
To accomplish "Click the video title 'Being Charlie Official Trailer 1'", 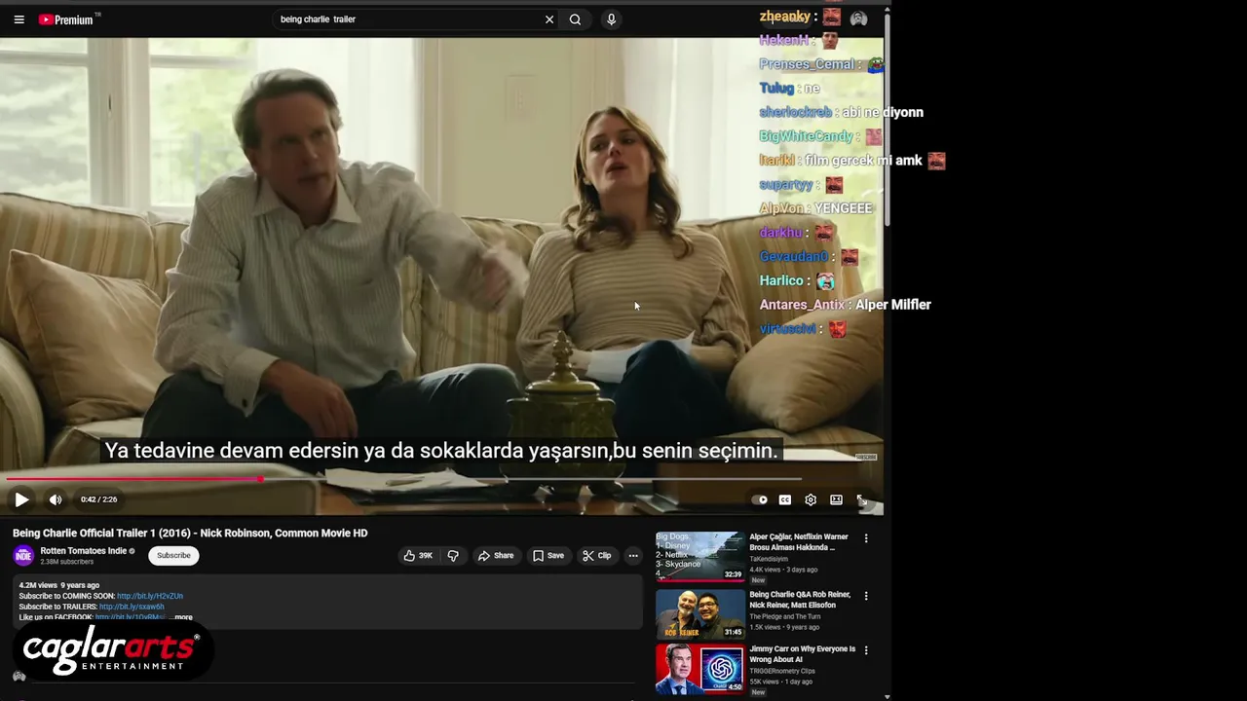I will pos(190,534).
